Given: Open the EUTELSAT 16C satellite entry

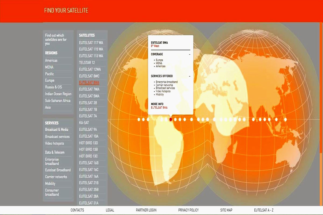Looking at the screenshot, I should point(89,170).
